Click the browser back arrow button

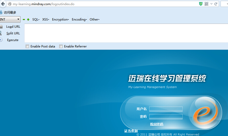click(x=3, y=4)
